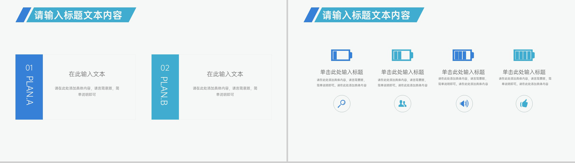Select the left slide title 请输入标题文本内容
Screen dimensions: 575x163
(78, 15)
